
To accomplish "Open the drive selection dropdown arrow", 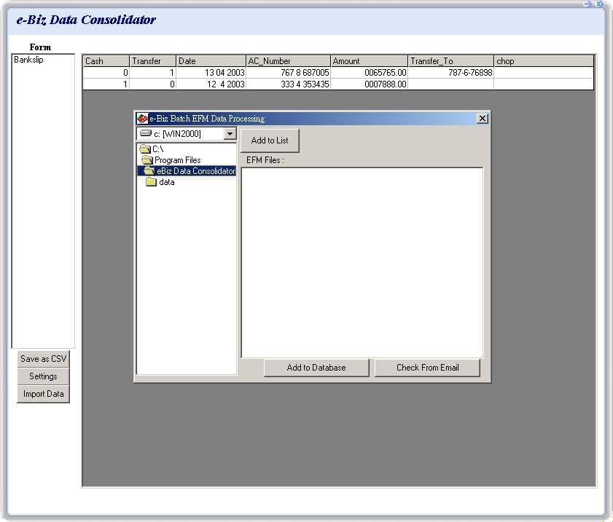I will [230, 134].
